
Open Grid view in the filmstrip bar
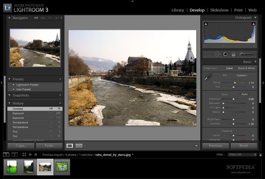point(24,155)
